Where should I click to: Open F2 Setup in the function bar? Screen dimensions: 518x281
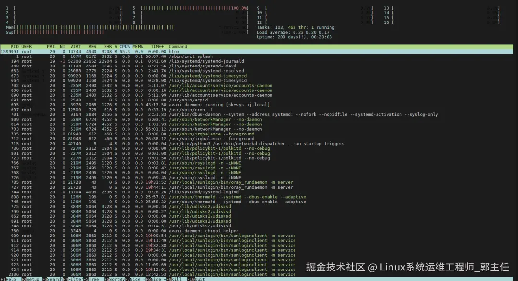click(30, 279)
